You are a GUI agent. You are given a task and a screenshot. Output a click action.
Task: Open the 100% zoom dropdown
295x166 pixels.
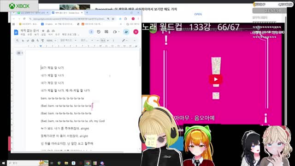[x=51, y=41]
